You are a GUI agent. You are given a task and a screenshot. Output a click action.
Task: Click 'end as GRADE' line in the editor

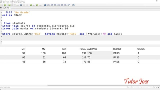click(12, 15)
